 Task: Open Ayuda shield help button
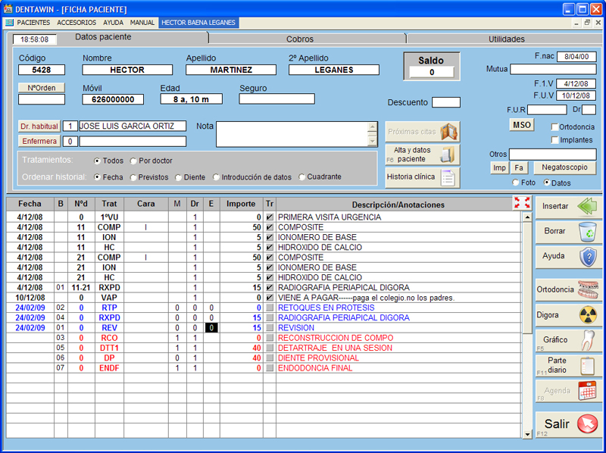tap(568, 256)
